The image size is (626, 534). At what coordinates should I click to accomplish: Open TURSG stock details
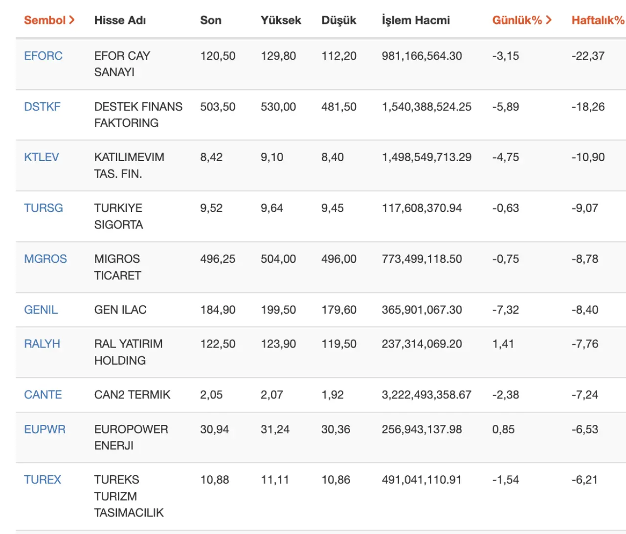(x=43, y=208)
